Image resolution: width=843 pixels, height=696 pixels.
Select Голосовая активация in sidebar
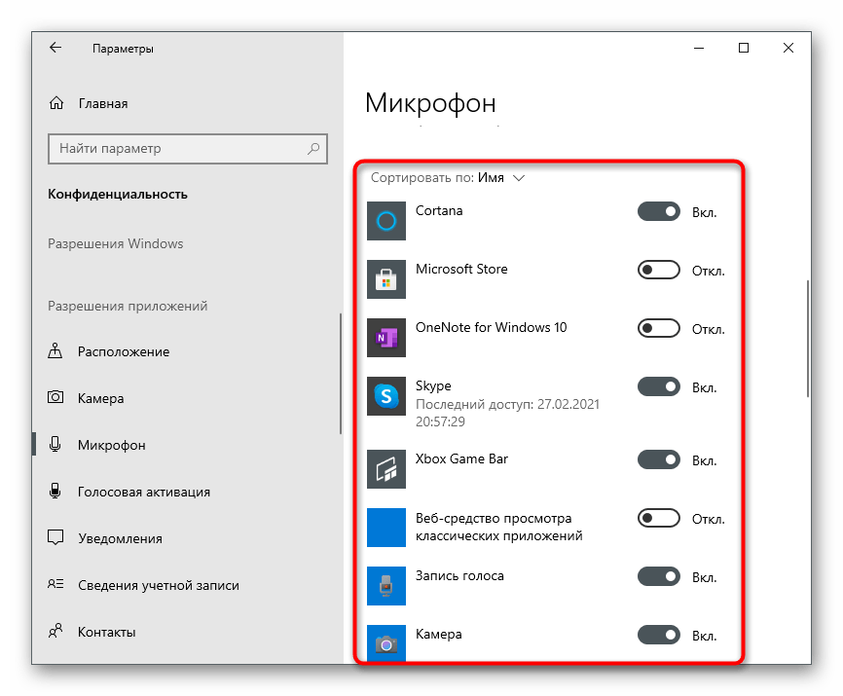click(143, 492)
